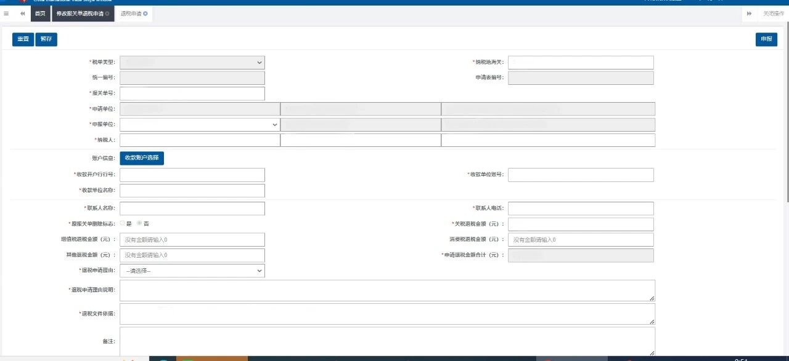
Task: Click the 重置 button
Action: coord(23,39)
